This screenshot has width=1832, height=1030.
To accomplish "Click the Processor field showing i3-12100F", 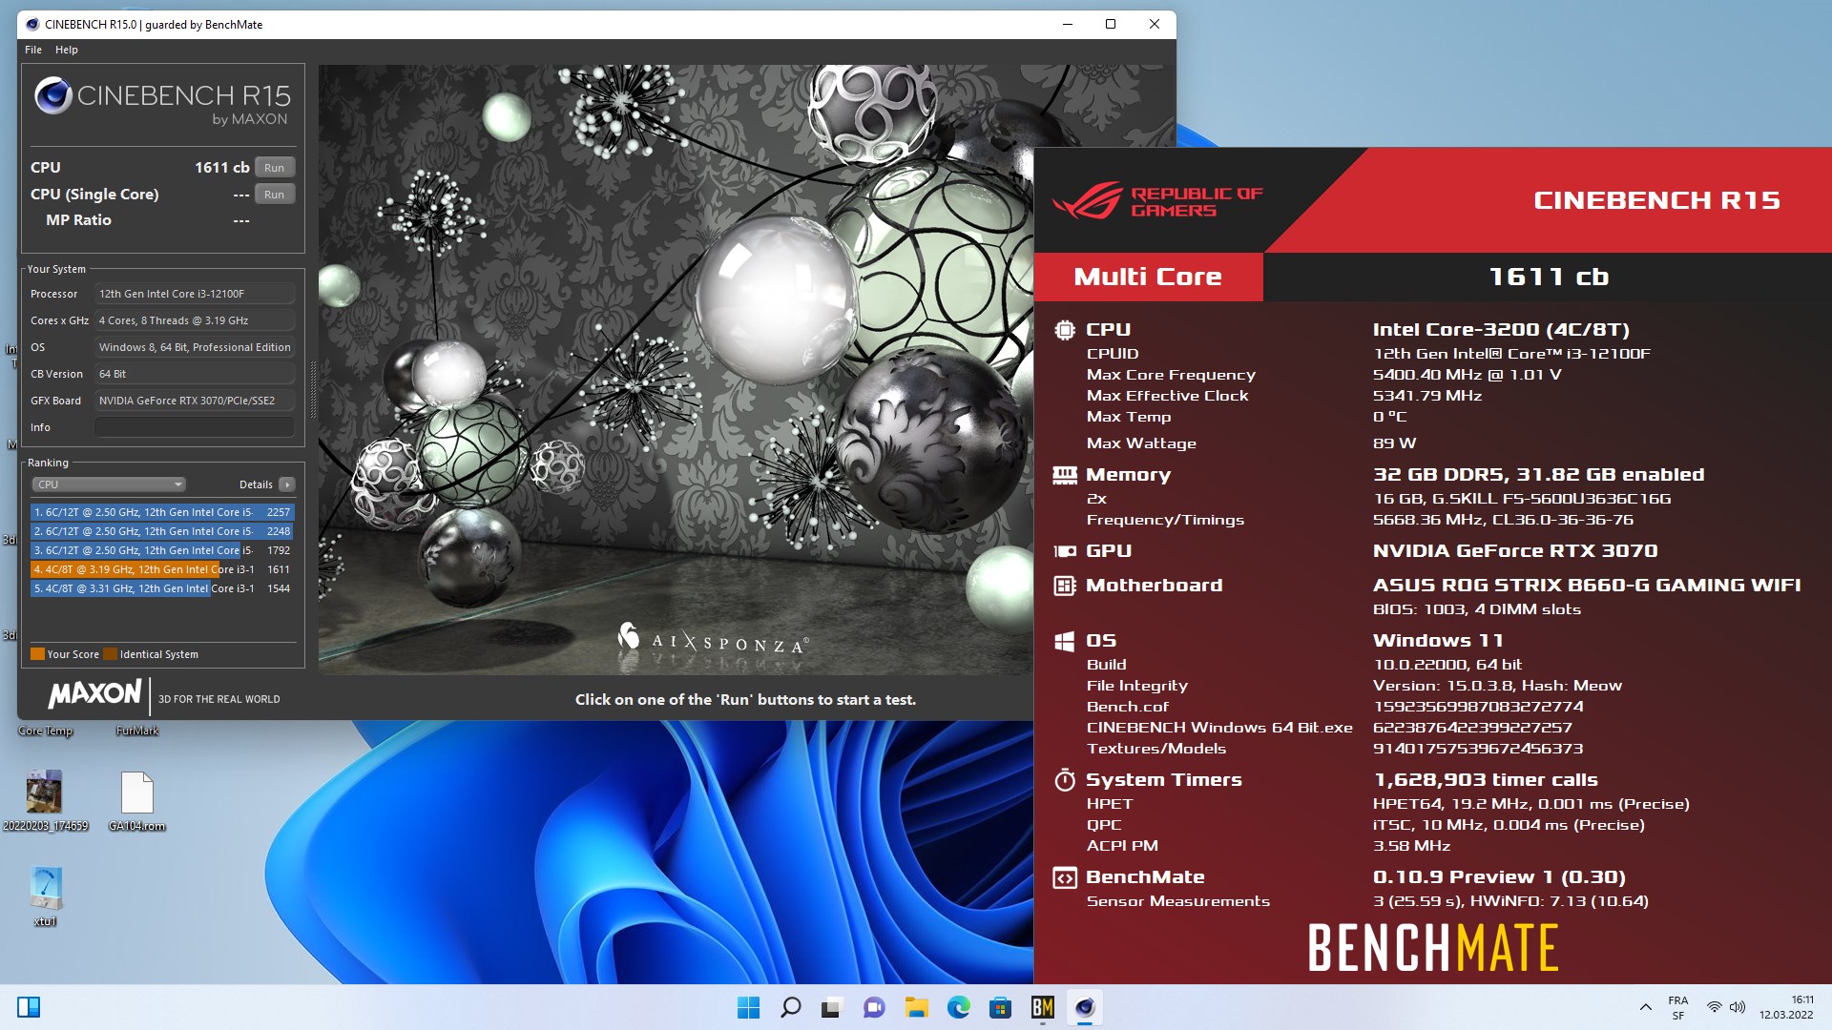I will 195,294.
